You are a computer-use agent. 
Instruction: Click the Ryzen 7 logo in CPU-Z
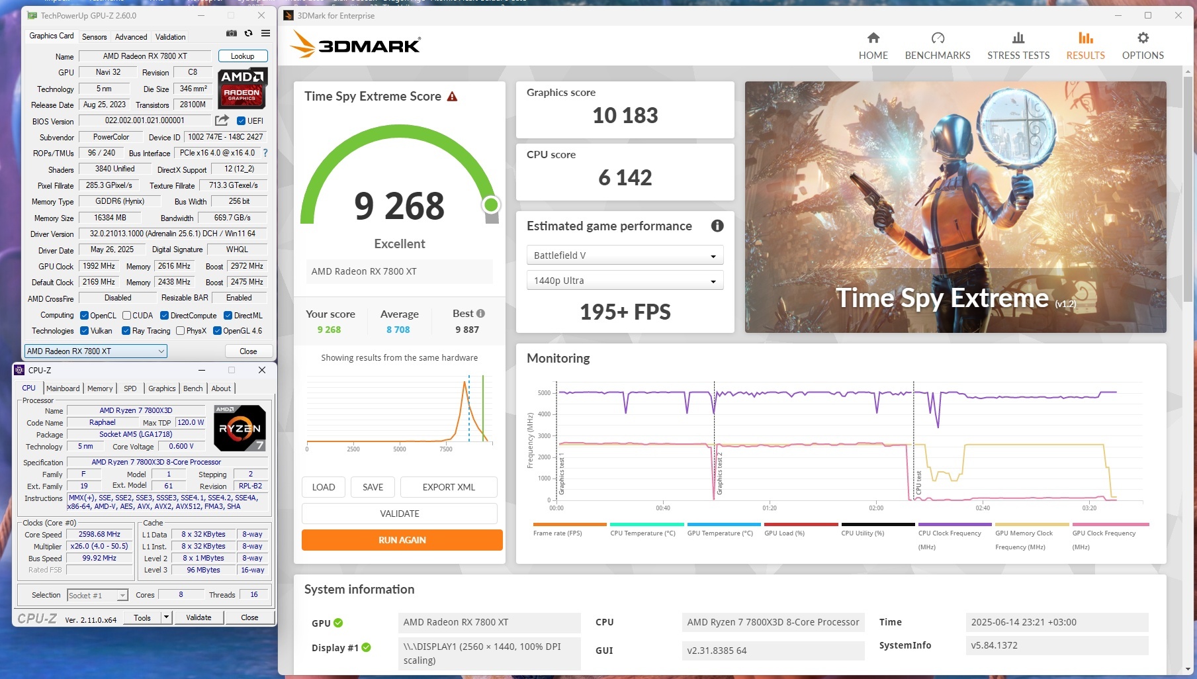pyautogui.click(x=240, y=428)
